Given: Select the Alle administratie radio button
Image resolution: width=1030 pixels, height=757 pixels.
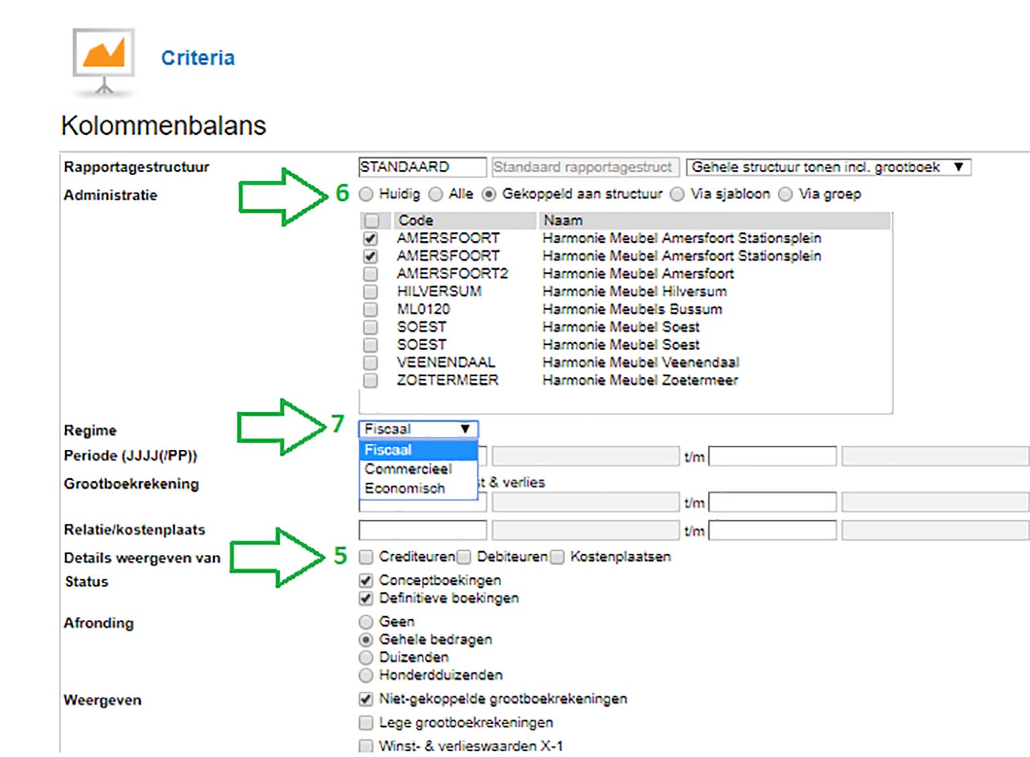Looking at the screenshot, I should (436, 194).
